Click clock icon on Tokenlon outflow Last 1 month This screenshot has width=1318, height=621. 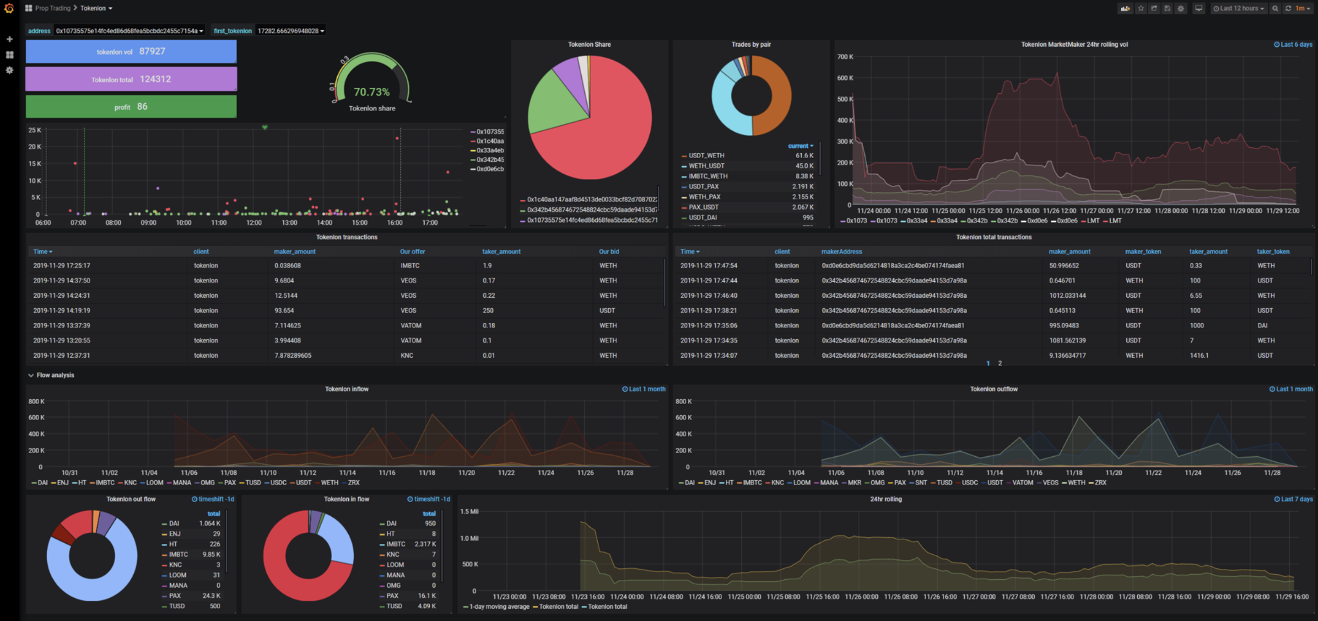pyautogui.click(x=1272, y=389)
